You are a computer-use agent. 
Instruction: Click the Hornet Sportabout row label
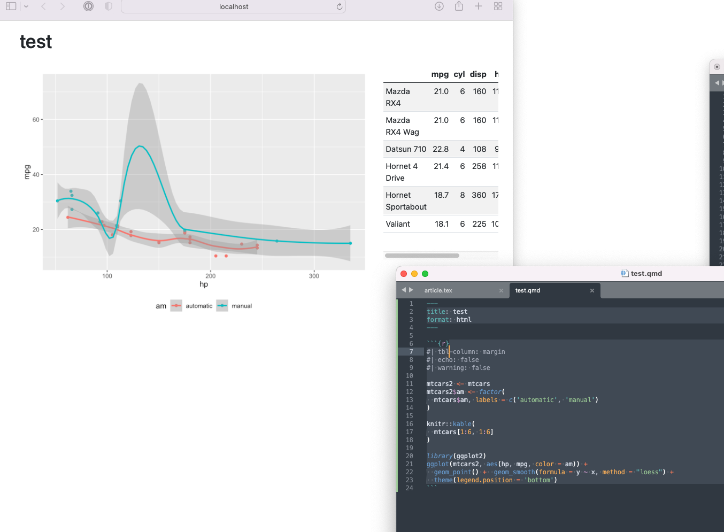pyautogui.click(x=406, y=201)
